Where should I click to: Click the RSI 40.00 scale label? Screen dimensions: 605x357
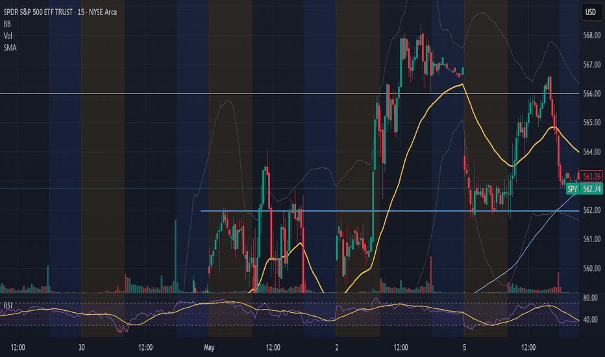point(590,319)
